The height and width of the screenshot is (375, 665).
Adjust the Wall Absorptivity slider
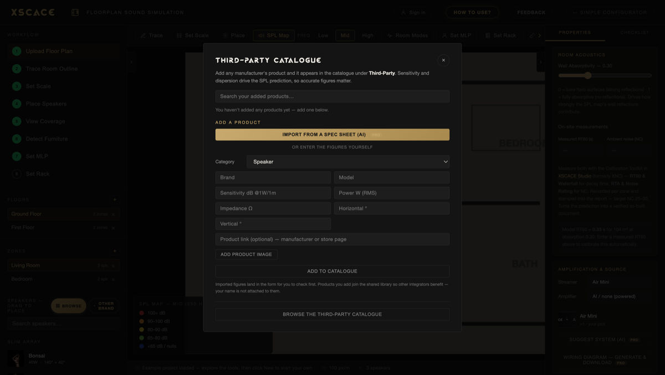click(605, 75)
